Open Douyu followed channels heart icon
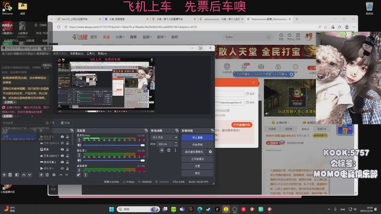This screenshot has height=214, width=381. coord(290,35)
